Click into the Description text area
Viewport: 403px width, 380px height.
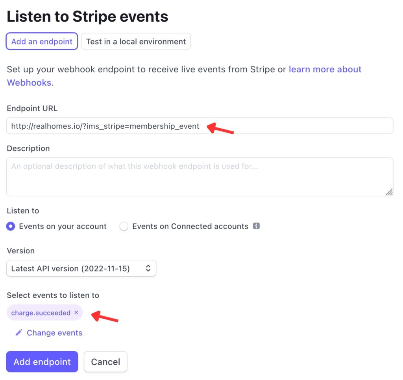[200, 177]
